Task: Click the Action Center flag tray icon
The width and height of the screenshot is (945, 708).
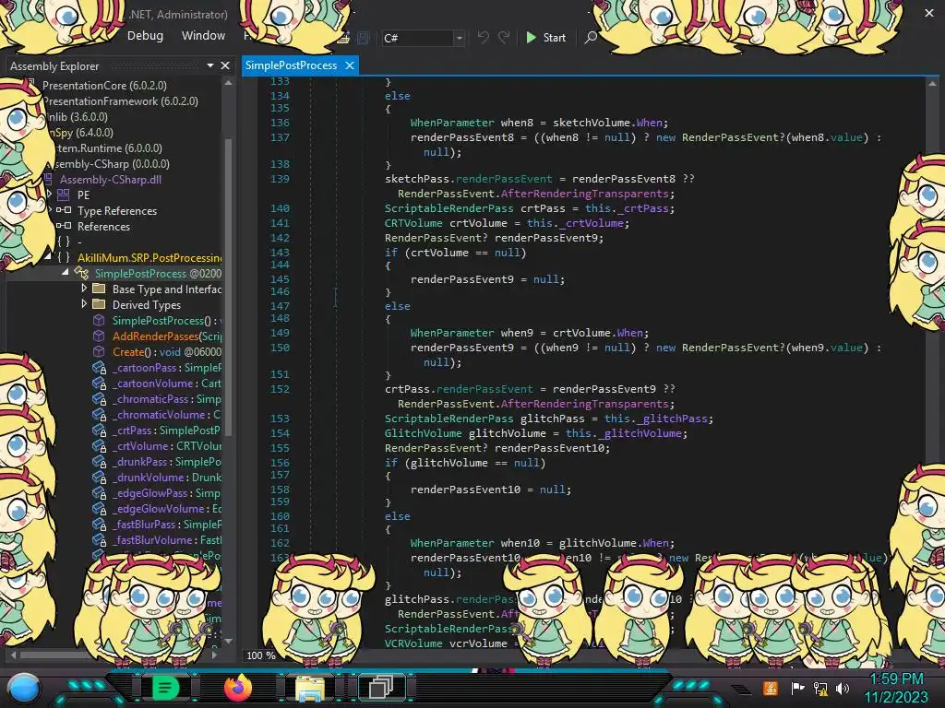Action: point(798,688)
